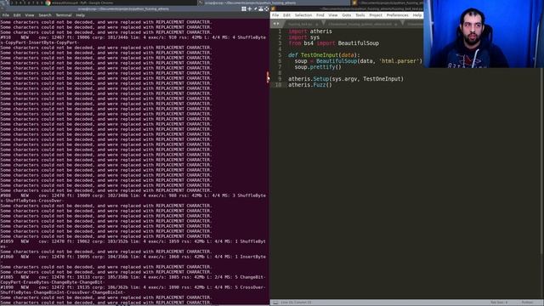Click 'atheris.Setup' on line 9
Screen dimensions: 544x306
click(x=309, y=79)
